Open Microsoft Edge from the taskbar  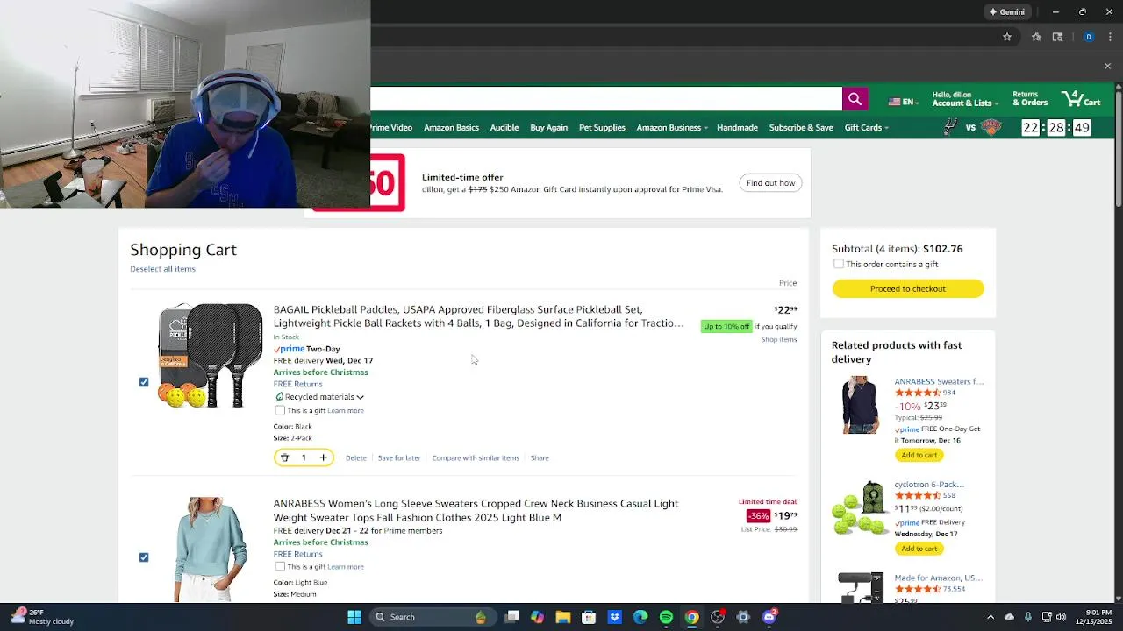click(x=640, y=617)
